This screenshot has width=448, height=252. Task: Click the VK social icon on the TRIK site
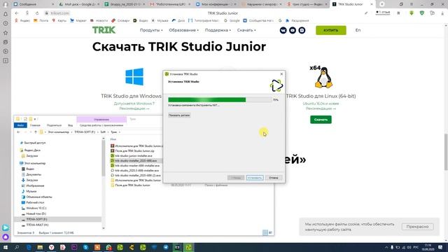[283, 30]
